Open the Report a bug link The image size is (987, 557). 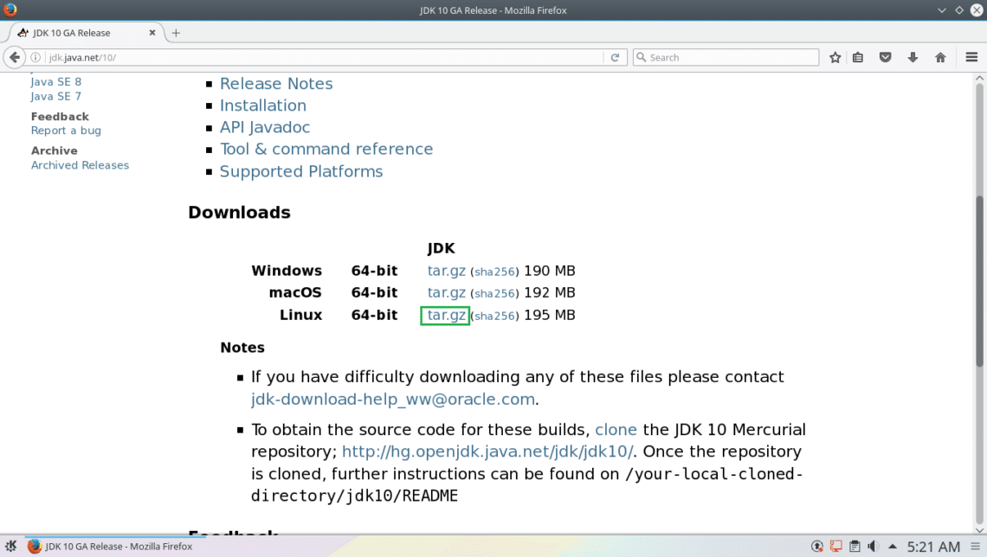66,130
